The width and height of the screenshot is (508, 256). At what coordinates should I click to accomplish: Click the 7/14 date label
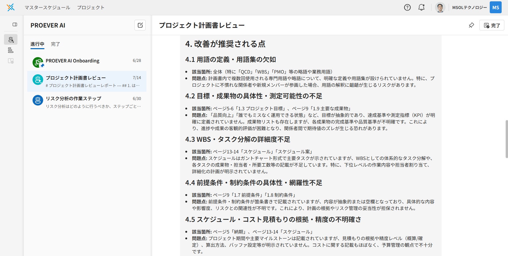(137, 78)
